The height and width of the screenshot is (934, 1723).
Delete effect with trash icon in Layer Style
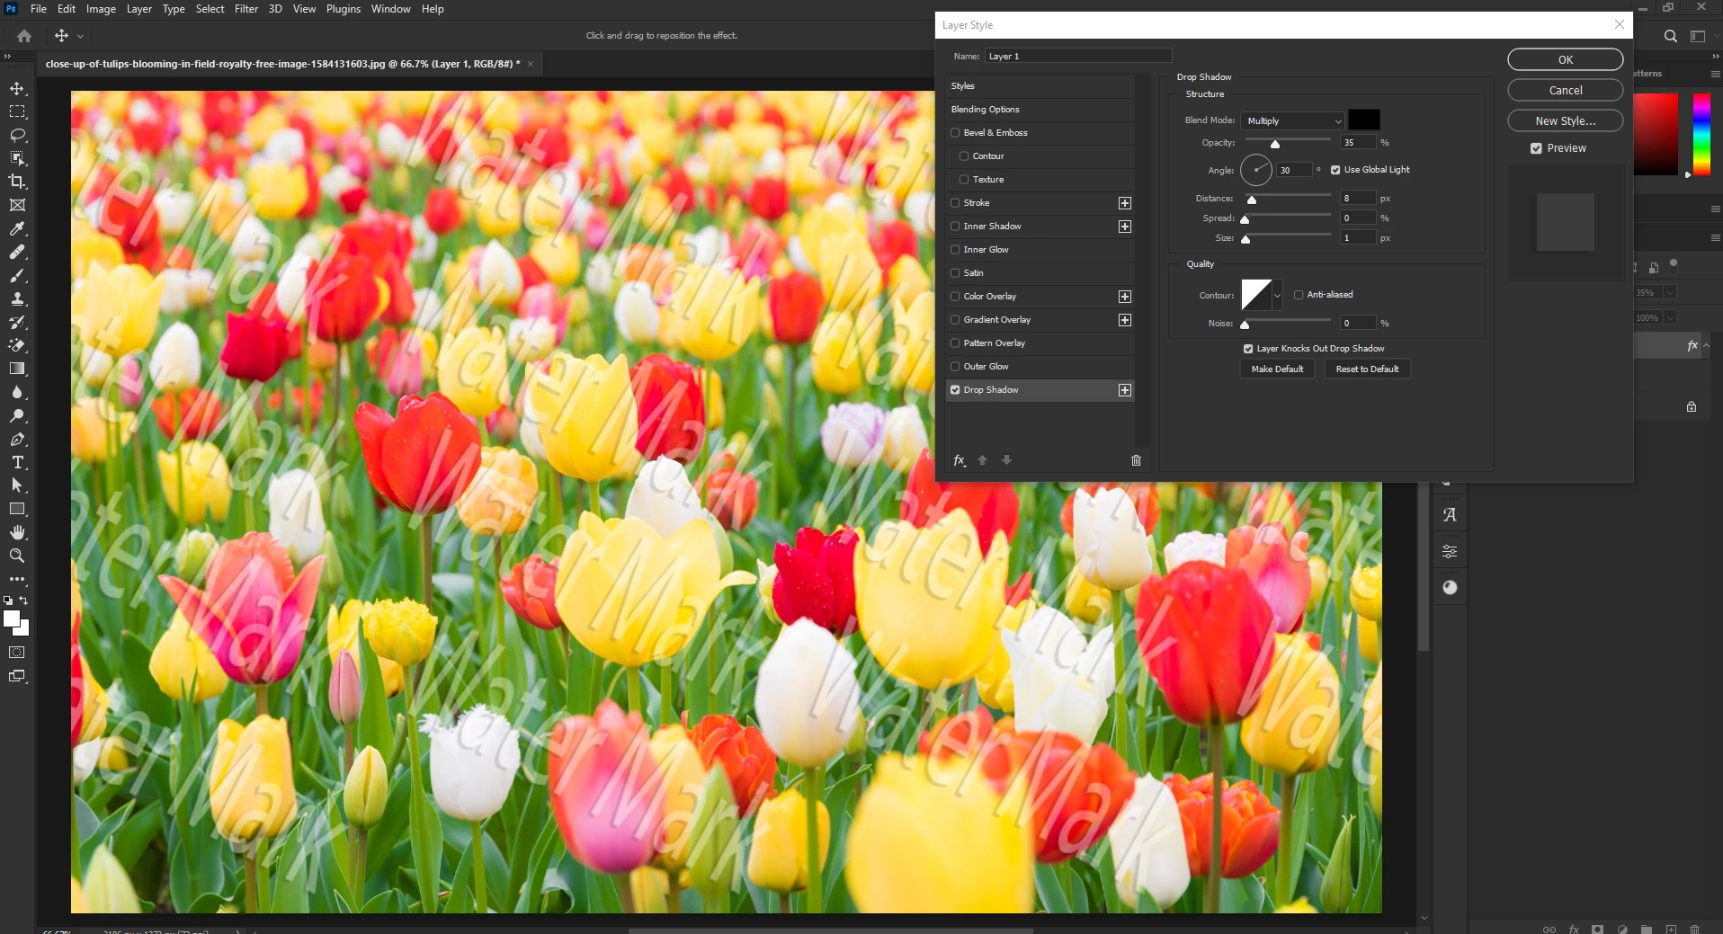[x=1136, y=460]
